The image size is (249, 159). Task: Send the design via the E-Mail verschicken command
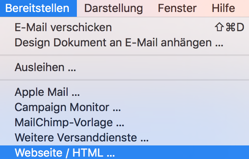coord(124,27)
